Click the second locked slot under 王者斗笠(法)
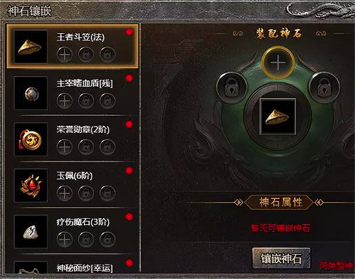The image size is (355, 279). 86,55
